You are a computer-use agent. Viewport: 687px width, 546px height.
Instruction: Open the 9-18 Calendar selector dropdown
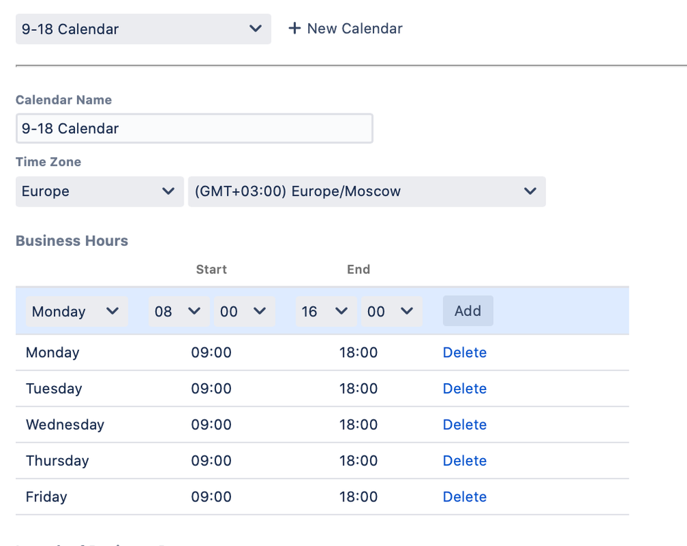143,29
